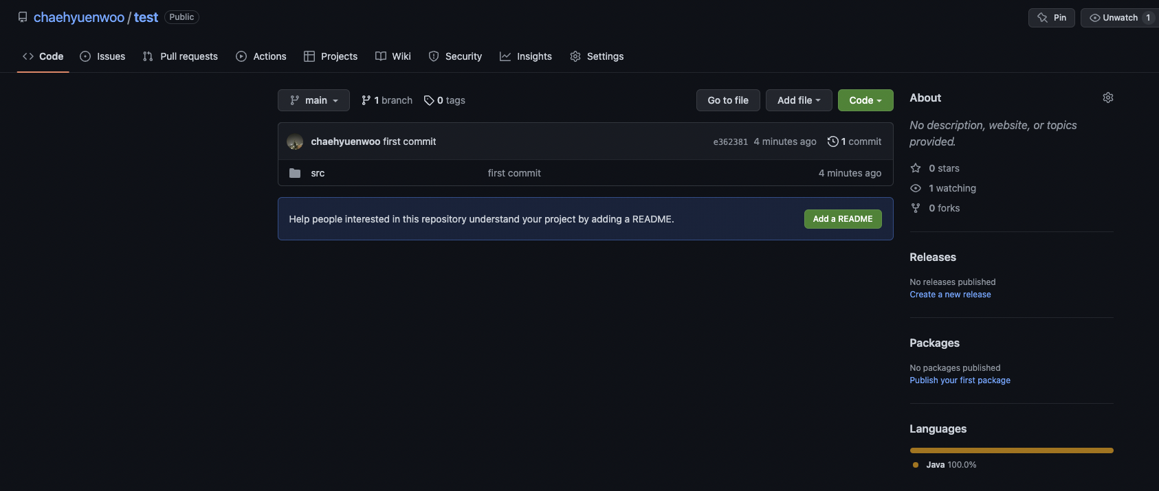
Task: Open the test repository name link
Action: [x=146, y=17]
